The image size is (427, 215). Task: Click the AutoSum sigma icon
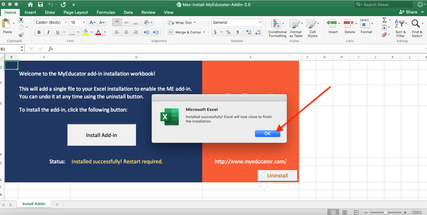pos(384,20)
